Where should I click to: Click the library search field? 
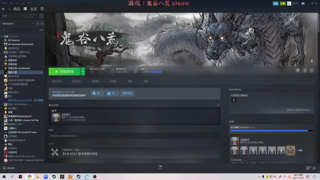[x=20, y=30]
